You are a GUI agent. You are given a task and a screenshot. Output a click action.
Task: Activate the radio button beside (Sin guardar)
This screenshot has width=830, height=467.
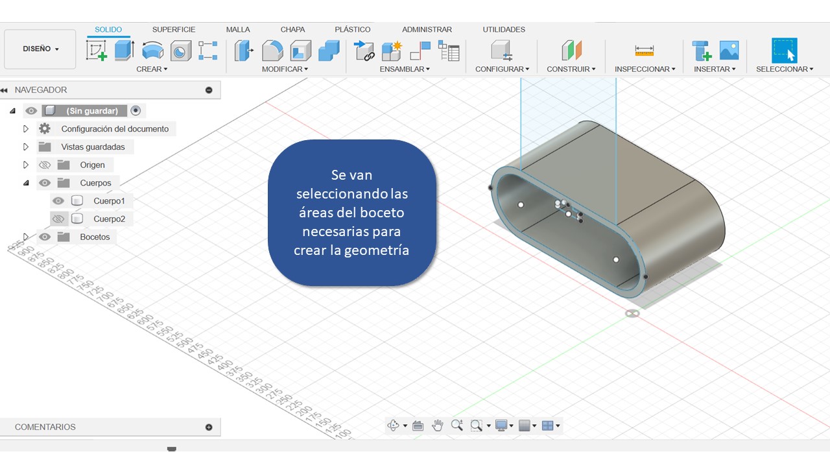[x=136, y=111]
